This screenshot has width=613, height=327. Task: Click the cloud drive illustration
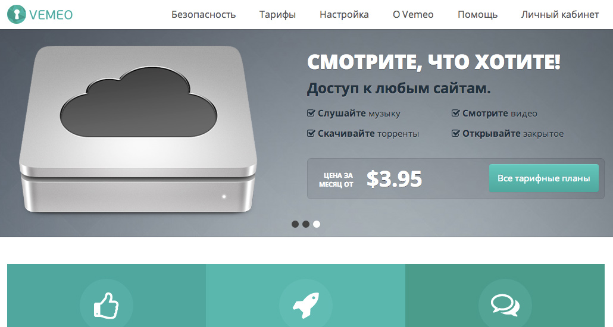[x=139, y=130]
